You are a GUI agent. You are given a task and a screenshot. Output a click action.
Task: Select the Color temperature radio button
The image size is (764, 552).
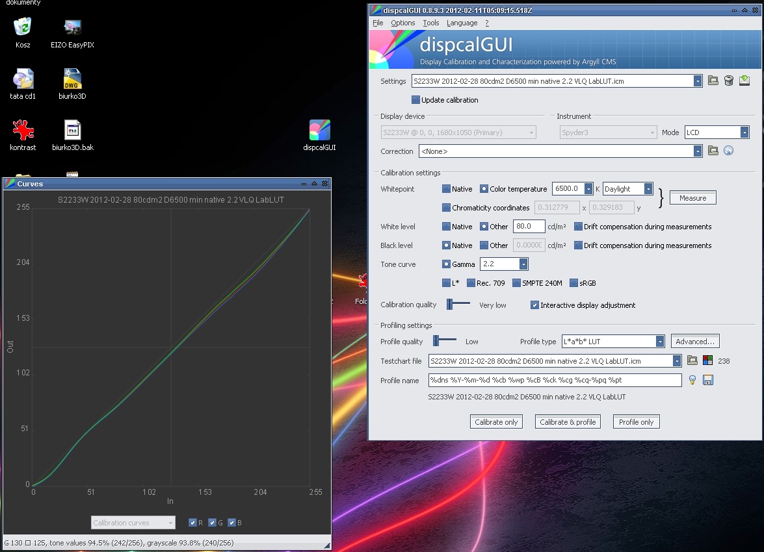484,189
